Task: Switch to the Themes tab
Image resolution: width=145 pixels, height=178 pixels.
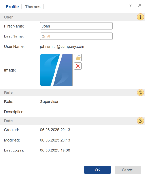Action: tap(33, 7)
